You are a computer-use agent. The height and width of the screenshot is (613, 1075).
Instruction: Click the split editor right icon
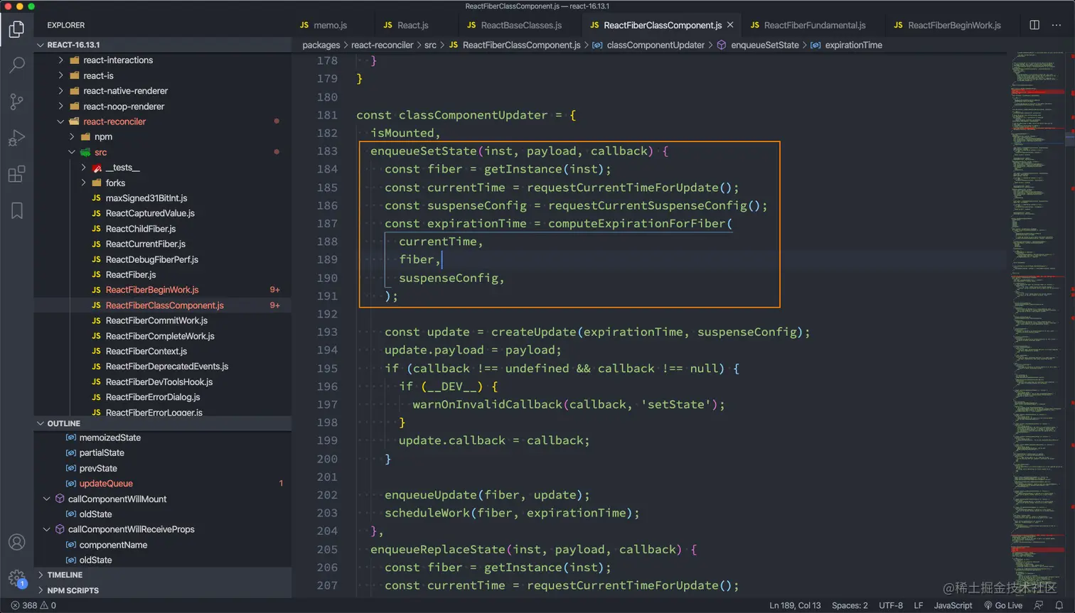[x=1034, y=25]
